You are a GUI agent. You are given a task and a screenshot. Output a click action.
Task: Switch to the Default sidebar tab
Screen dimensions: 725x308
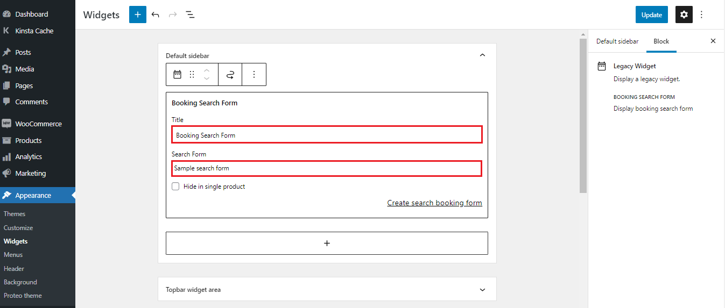coord(617,41)
